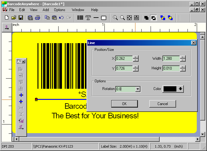Screen dimensions: 207x151
Task: Click the vertical scrollbar down arrow
Action: 202,134
